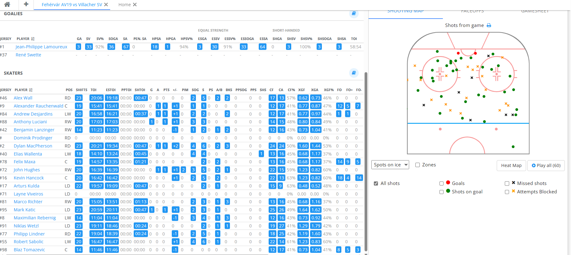
Task: Check the Missed shots checkbox
Action: (507, 183)
